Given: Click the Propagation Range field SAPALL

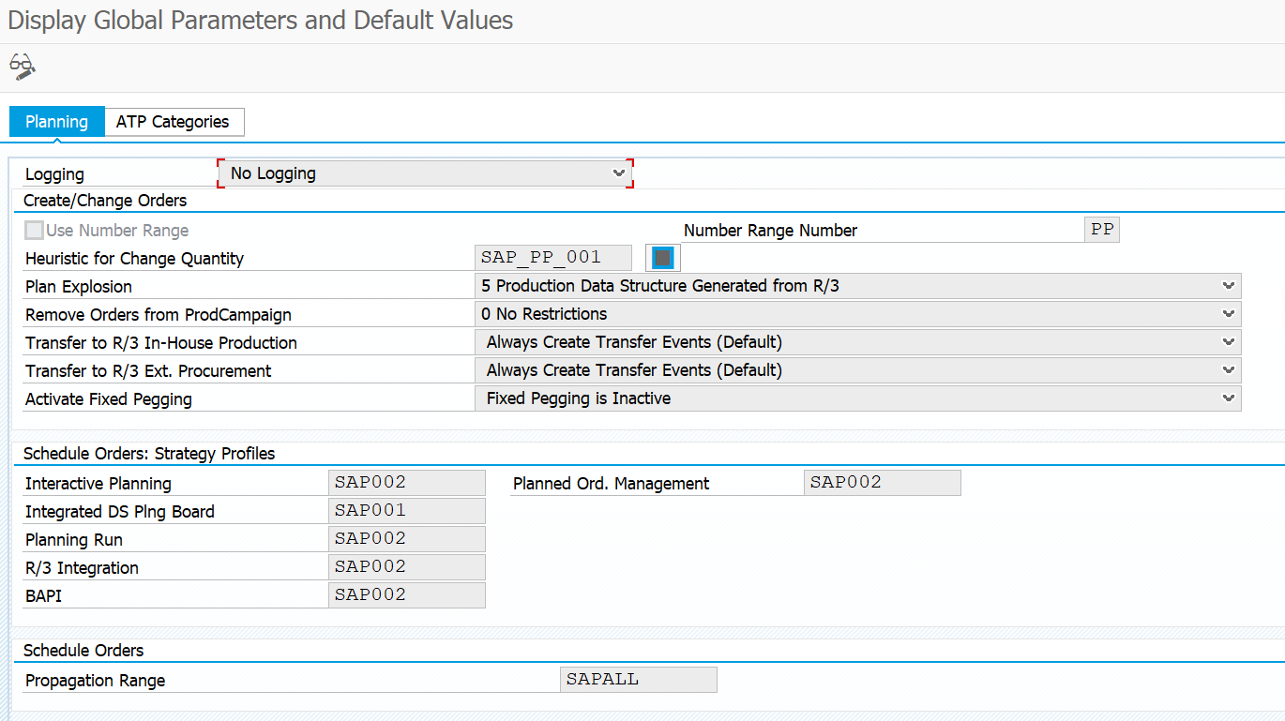Looking at the screenshot, I should (x=639, y=680).
